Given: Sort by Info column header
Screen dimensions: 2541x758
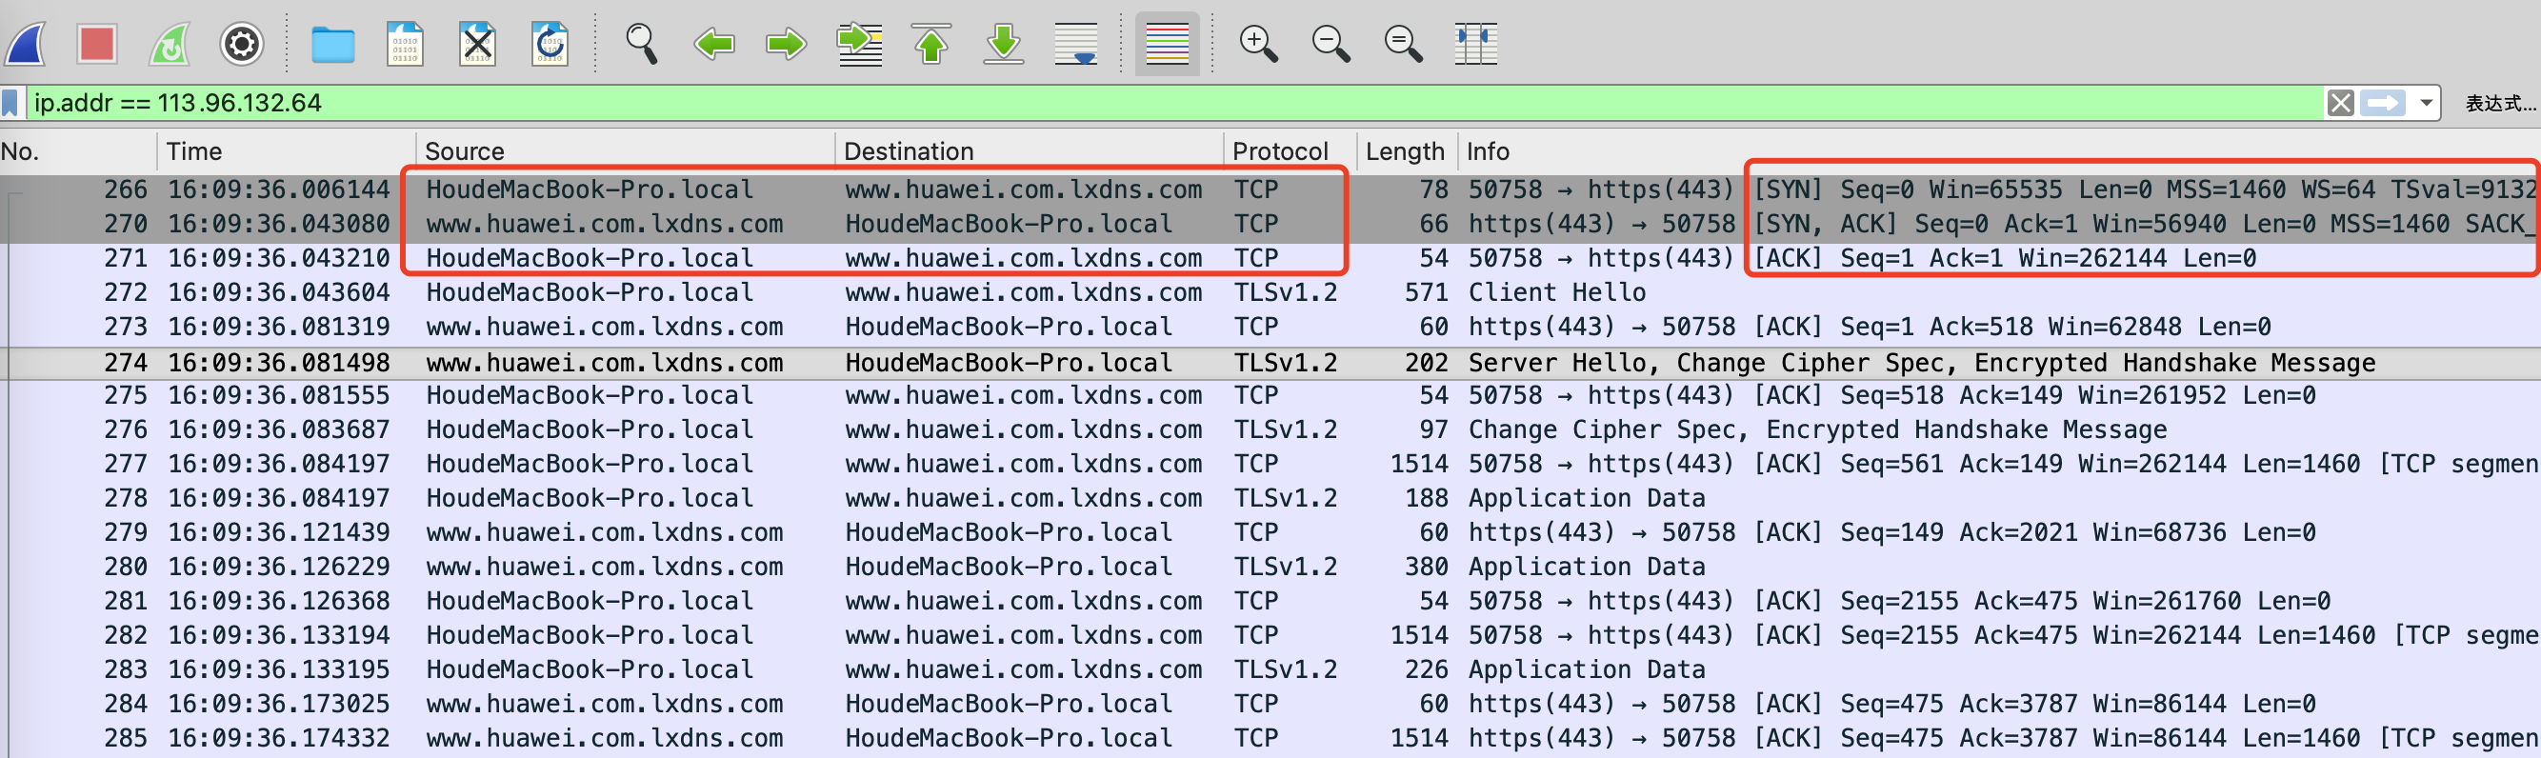Looking at the screenshot, I should pyautogui.click(x=1999, y=150).
